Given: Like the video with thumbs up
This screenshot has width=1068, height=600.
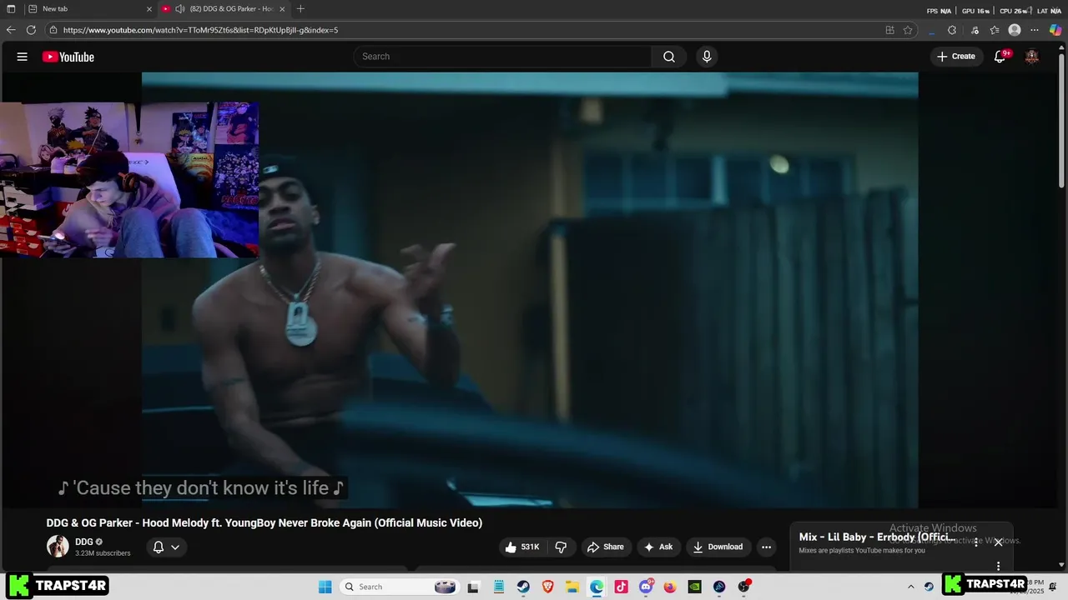Looking at the screenshot, I should point(511,547).
